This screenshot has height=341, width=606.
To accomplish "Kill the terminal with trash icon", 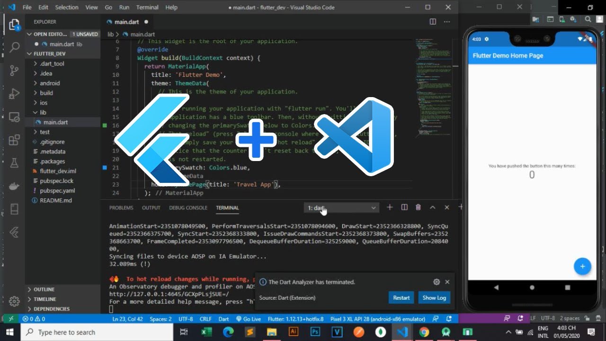I will click(418, 207).
